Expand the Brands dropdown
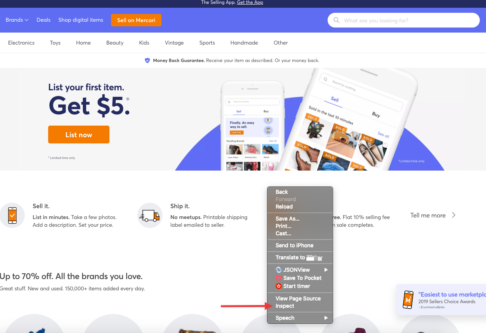Viewport: 486px width, 333px height. coord(17,20)
